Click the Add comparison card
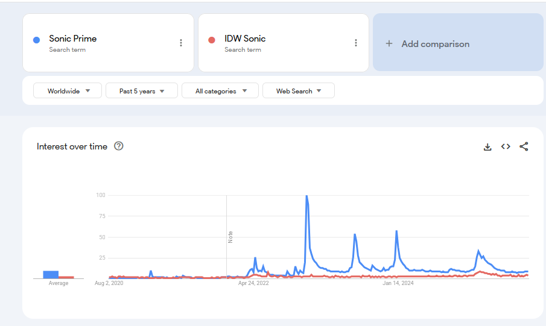 [458, 42]
